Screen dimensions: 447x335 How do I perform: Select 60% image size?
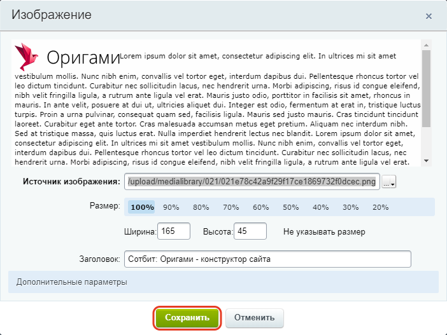261,207
